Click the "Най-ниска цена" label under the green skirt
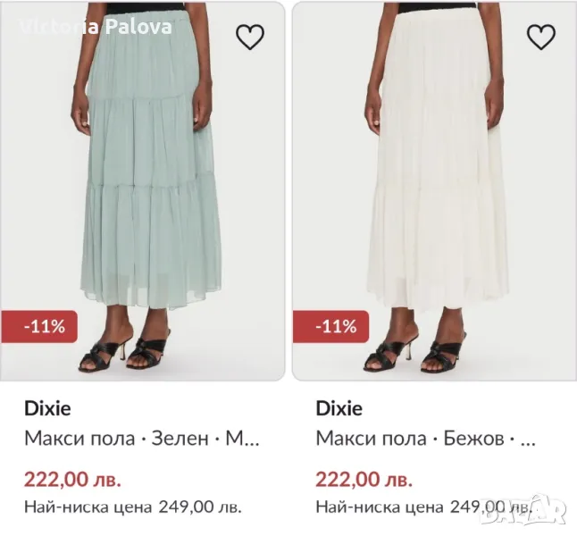 [88, 507]
